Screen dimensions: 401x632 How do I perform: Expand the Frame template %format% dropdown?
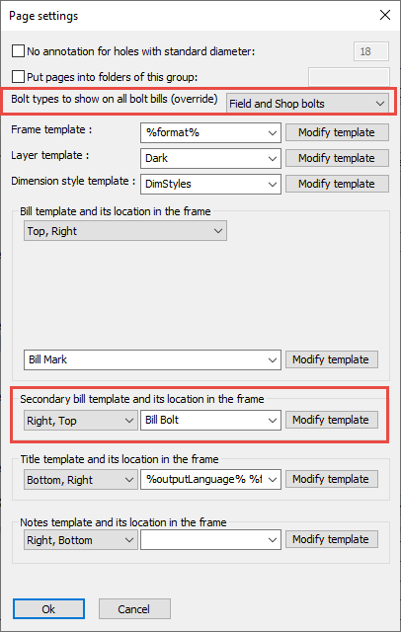(210, 132)
